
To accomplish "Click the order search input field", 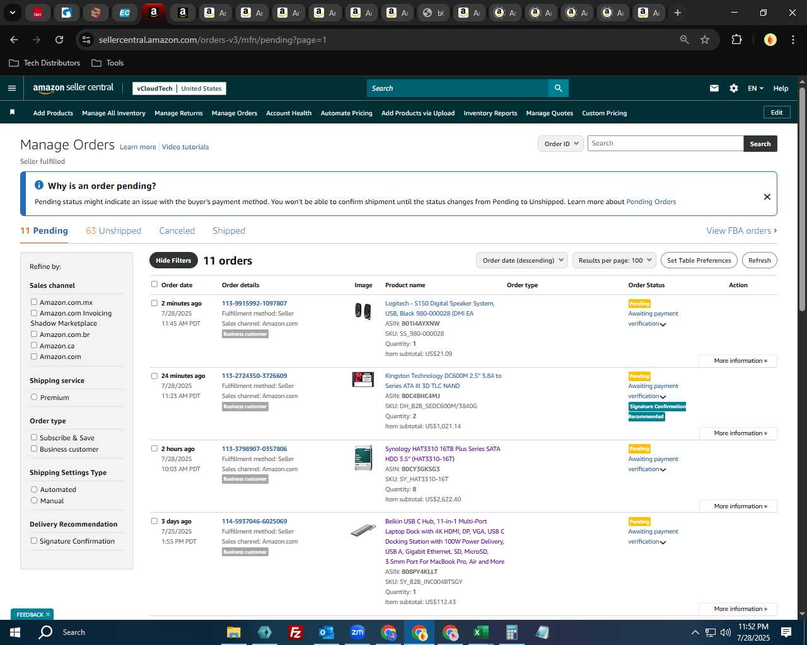I will [x=665, y=144].
